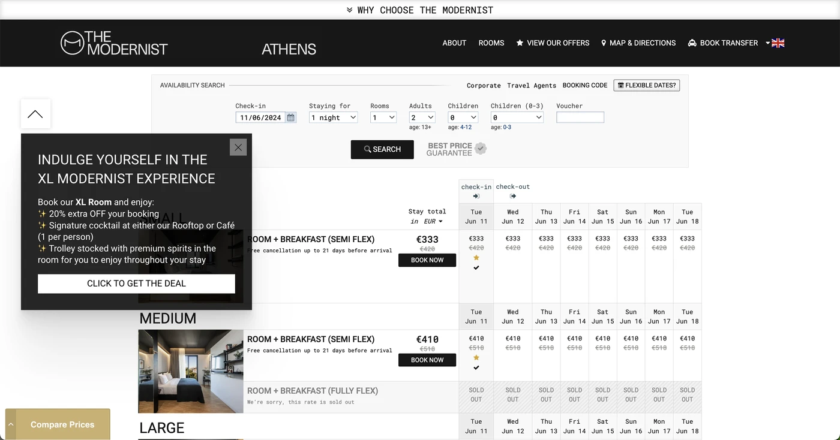Click the gold star under the €410 Tue price
The height and width of the screenshot is (440, 840).
click(476, 358)
